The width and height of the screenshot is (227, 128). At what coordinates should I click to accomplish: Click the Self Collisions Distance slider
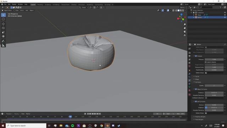pos(214,108)
